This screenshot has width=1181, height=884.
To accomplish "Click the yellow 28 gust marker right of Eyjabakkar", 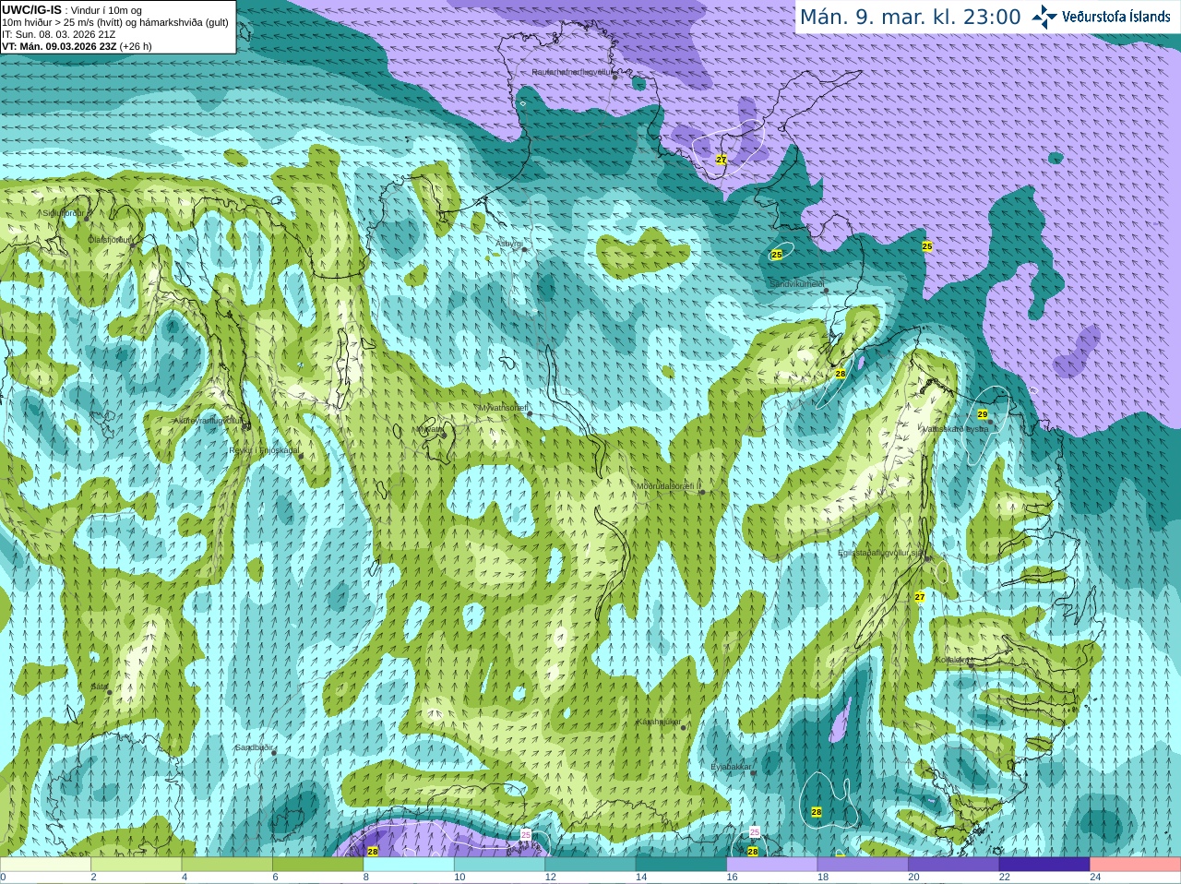I will click(x=817, y=811).
